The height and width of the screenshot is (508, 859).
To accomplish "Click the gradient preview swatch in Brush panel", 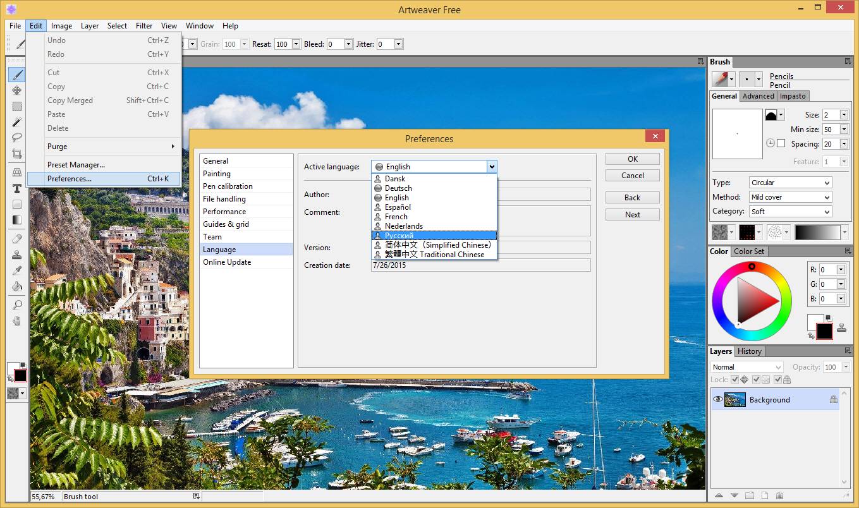I will click(x=818, y=233).
